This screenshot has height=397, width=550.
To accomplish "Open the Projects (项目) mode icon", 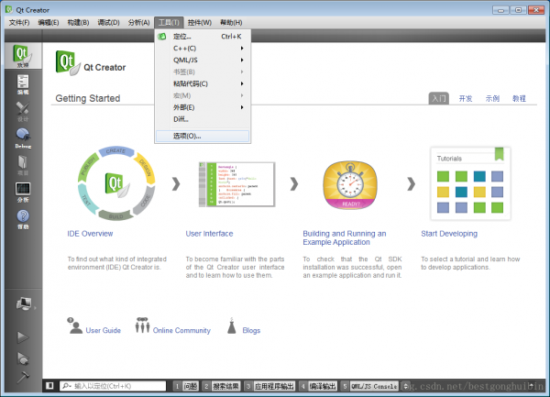I will tap(23, 165).
